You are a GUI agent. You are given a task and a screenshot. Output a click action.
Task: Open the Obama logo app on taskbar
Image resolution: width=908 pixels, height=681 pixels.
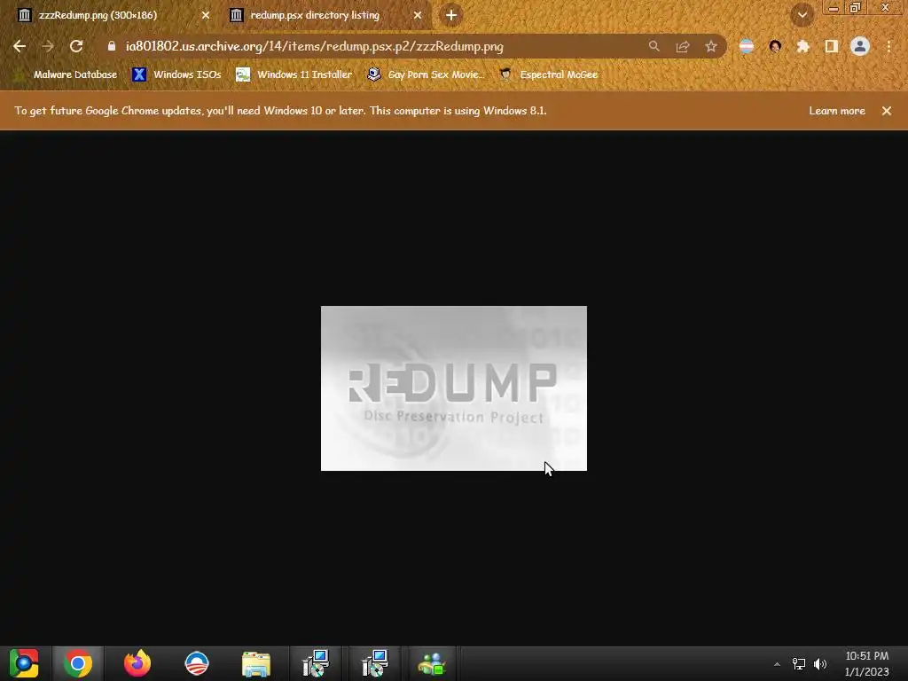coord(197,663)
